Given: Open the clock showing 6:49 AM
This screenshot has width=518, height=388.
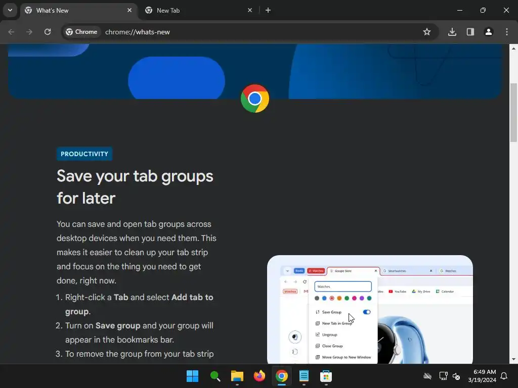Looking at the screenshot, I should point(482,376).
